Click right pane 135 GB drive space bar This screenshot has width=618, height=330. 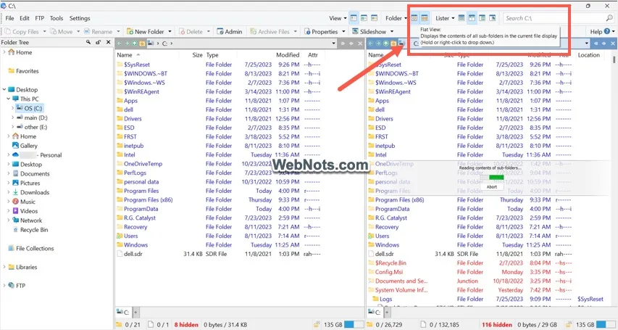tap(606, 324)
